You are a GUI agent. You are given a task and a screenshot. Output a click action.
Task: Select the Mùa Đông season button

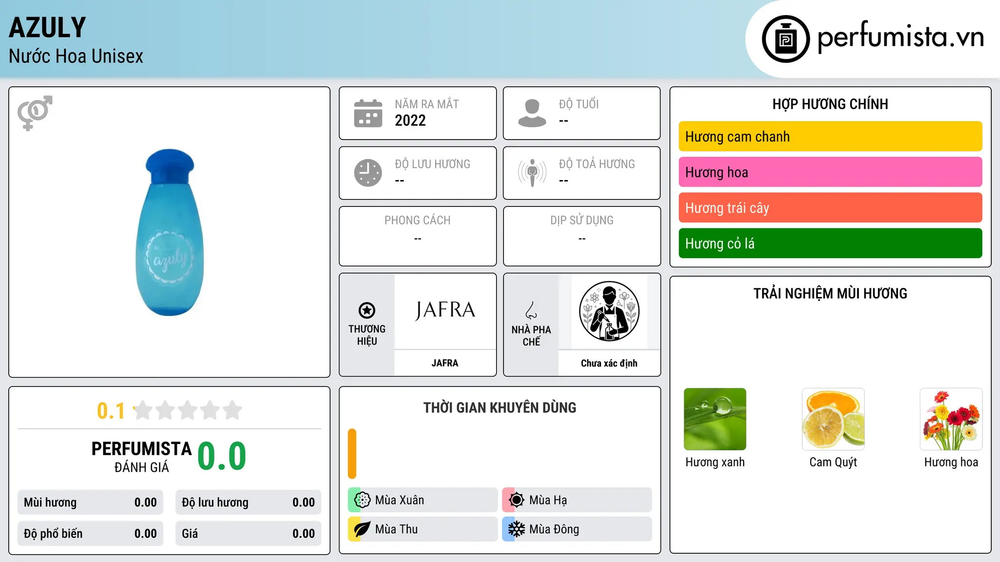(577, 529)
